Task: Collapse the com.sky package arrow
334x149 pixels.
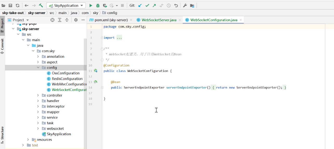Action: 33,51
